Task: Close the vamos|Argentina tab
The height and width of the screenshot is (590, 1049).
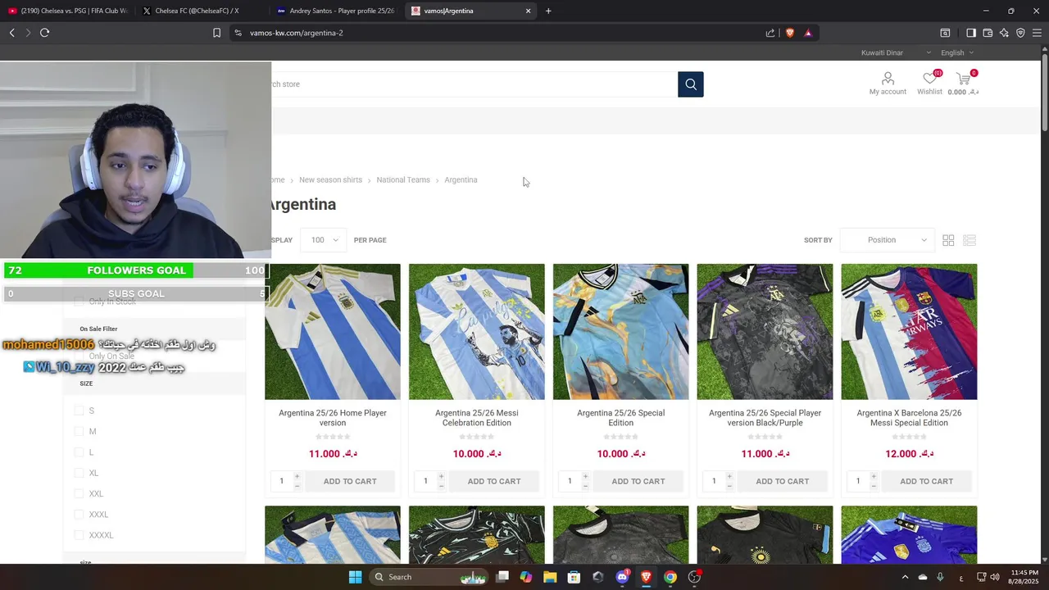Action: point(528,11)
